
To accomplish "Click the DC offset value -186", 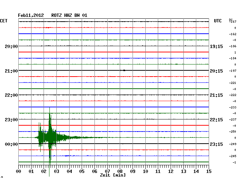I will 233,46.
